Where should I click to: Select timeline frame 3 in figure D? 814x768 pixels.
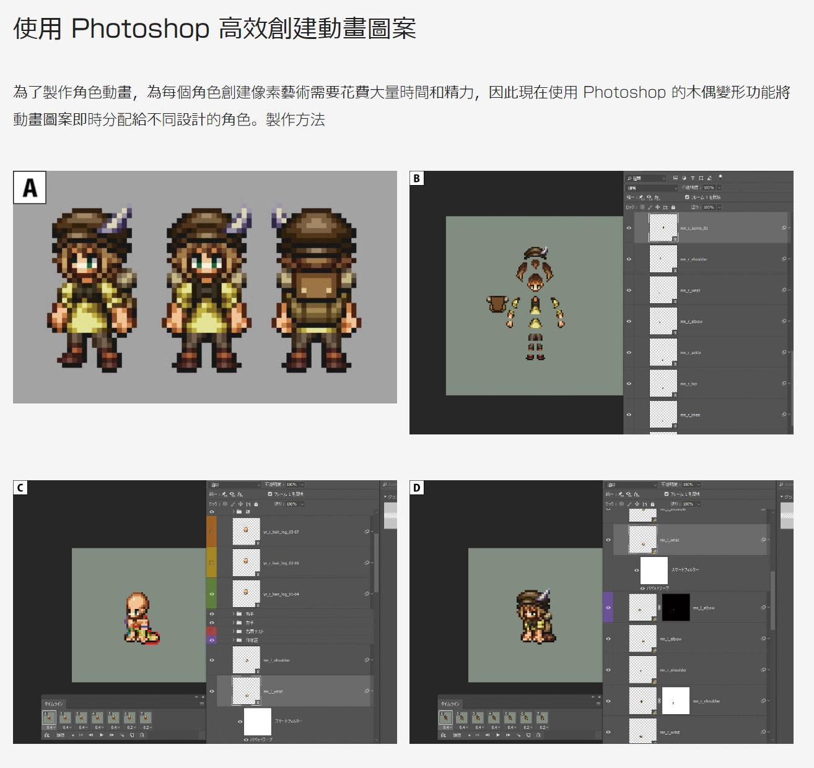point(478,718)
